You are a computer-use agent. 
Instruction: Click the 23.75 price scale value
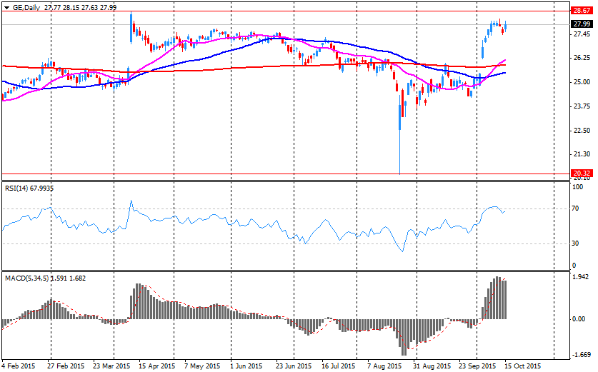(x=582, y=106)
